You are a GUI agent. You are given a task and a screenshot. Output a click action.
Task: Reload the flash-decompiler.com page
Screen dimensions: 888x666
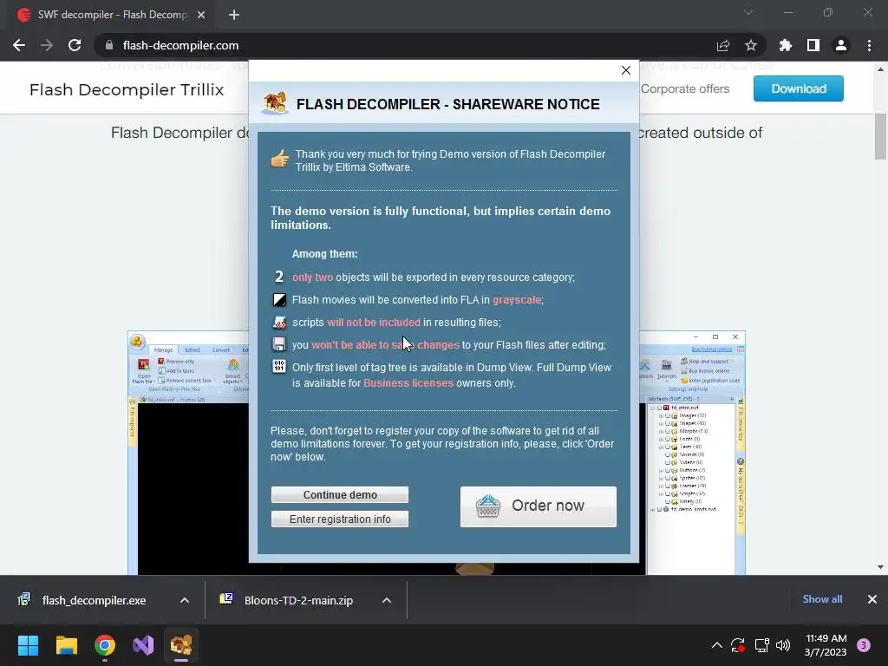(x=75, y=45)
